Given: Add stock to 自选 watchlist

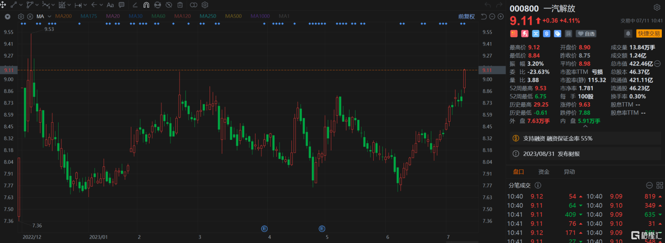Looking at the screenshot, I should point(586,34).
